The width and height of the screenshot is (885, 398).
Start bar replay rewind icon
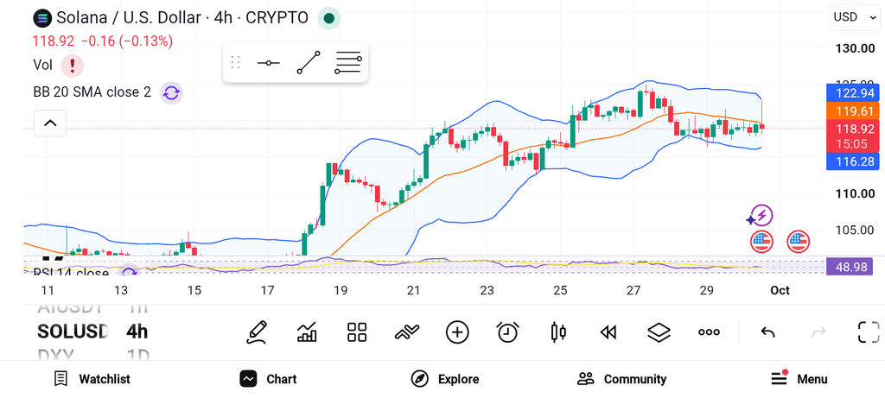(x=608, y=332)
